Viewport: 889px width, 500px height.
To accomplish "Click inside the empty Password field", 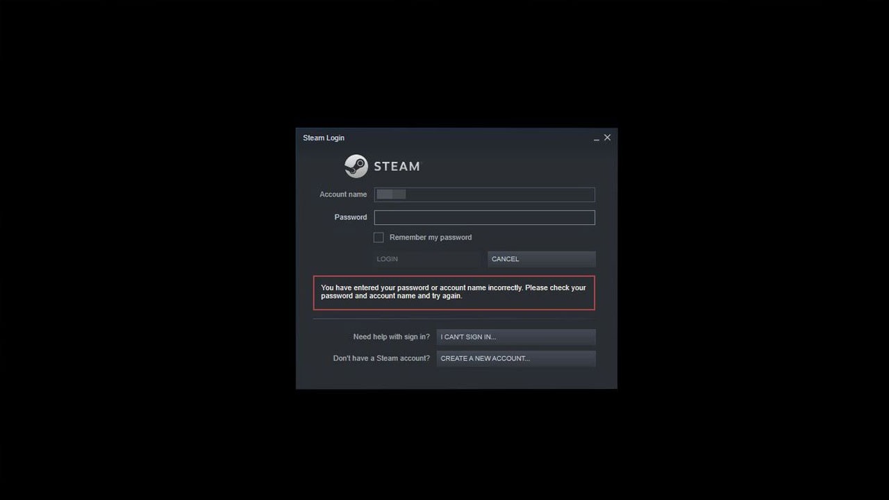I will pos(485,217).
